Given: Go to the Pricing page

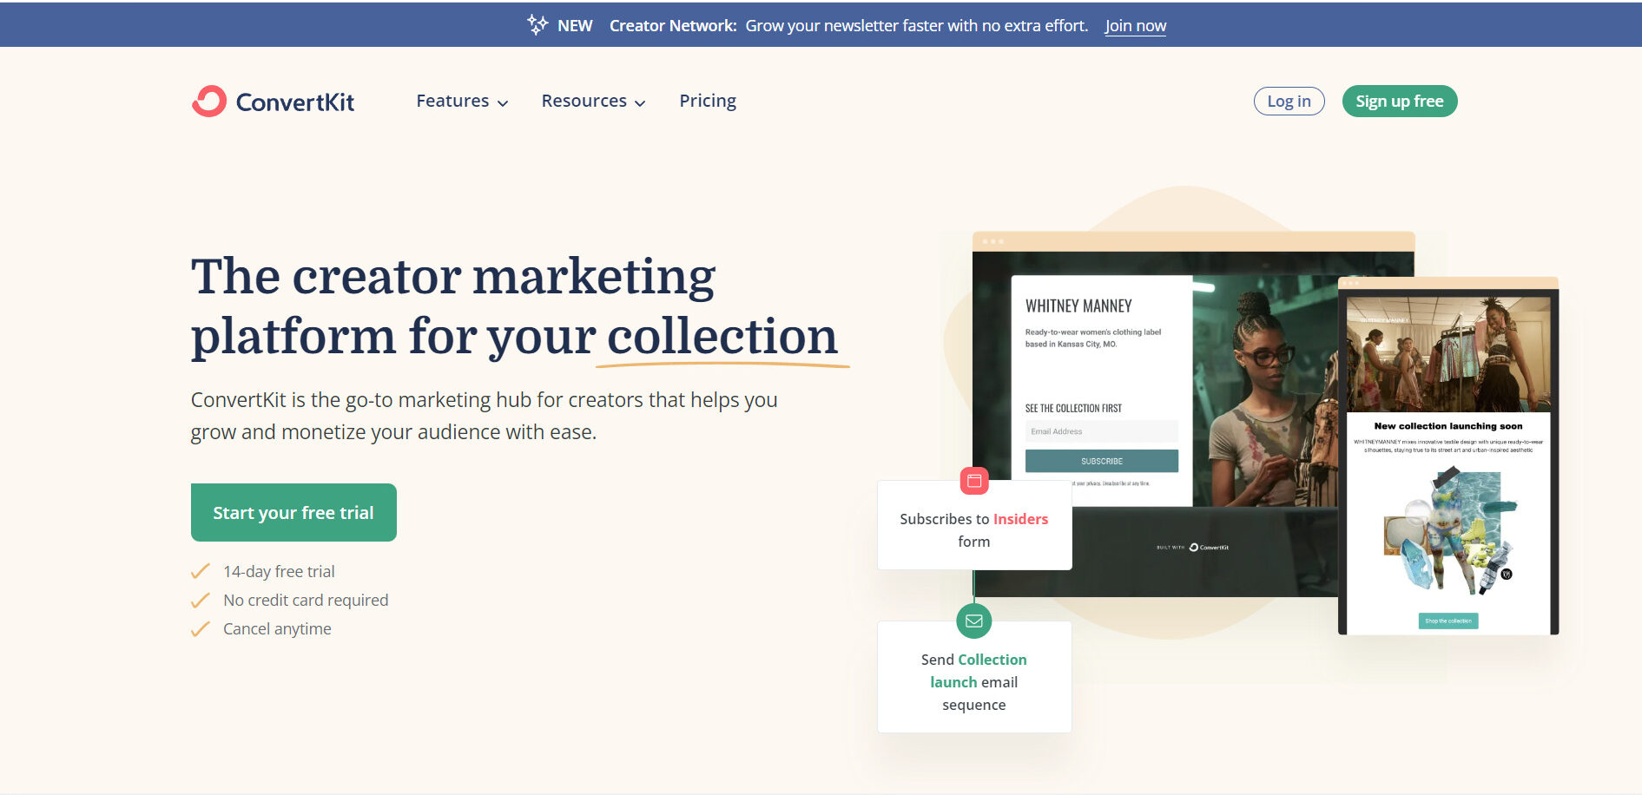Looking at the screenshot, I should (708, 101).
